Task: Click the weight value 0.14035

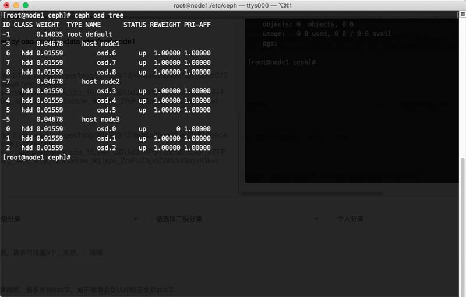Action: (50, 34)
